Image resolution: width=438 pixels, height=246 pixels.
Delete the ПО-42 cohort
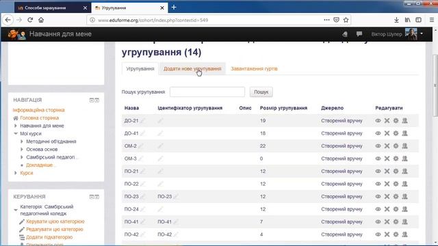pos(387,234)
